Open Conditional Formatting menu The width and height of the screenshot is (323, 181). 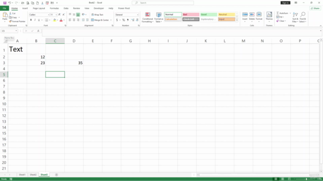pos(147,17)
